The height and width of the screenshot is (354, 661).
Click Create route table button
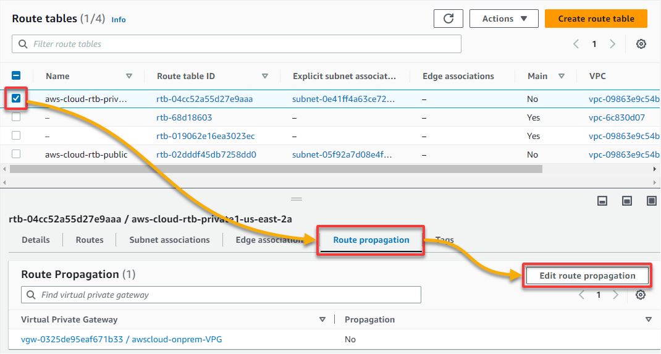(x=596, y=19)
